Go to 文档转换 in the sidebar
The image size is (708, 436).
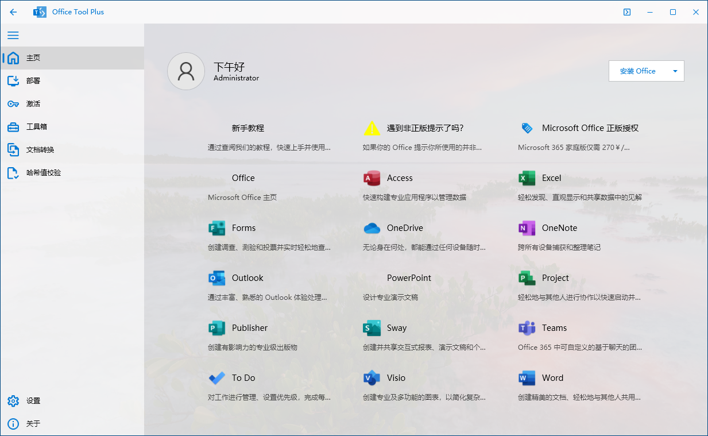point(40,150)
